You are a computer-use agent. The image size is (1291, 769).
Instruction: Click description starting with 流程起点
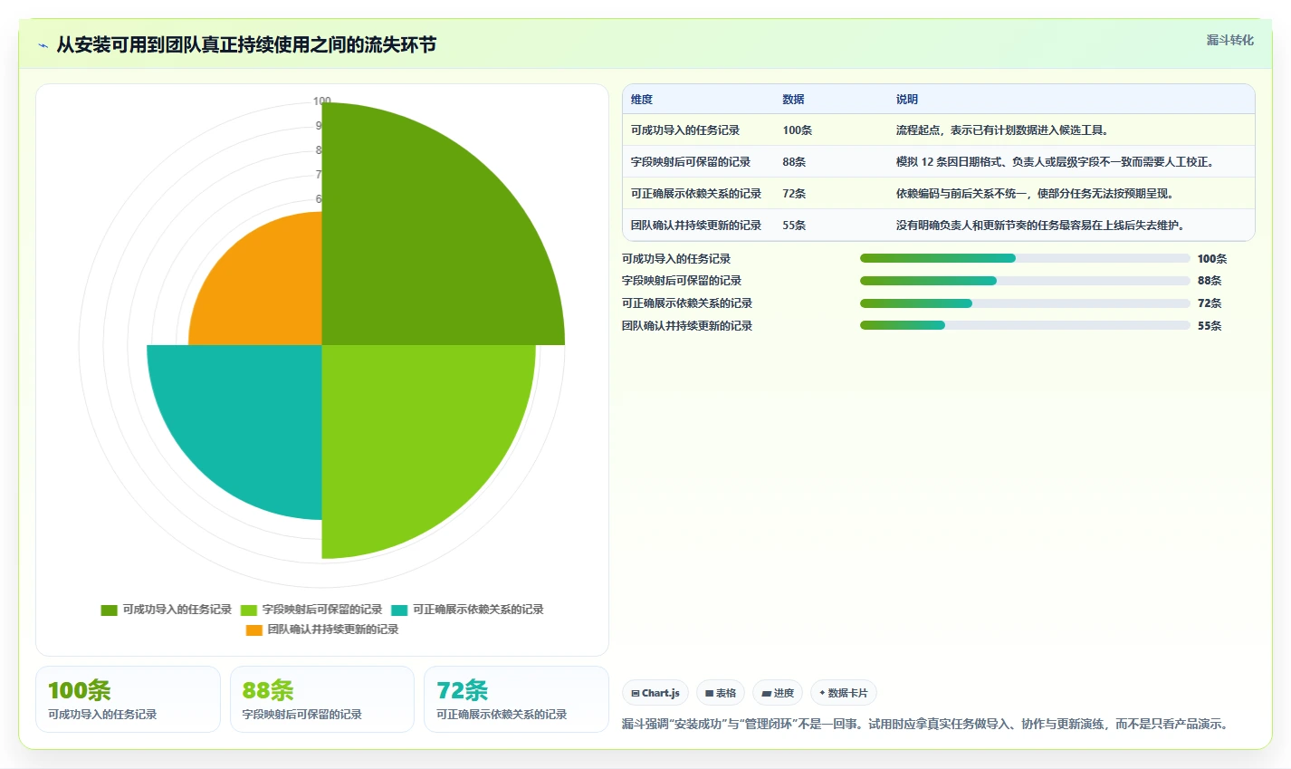1003,130
